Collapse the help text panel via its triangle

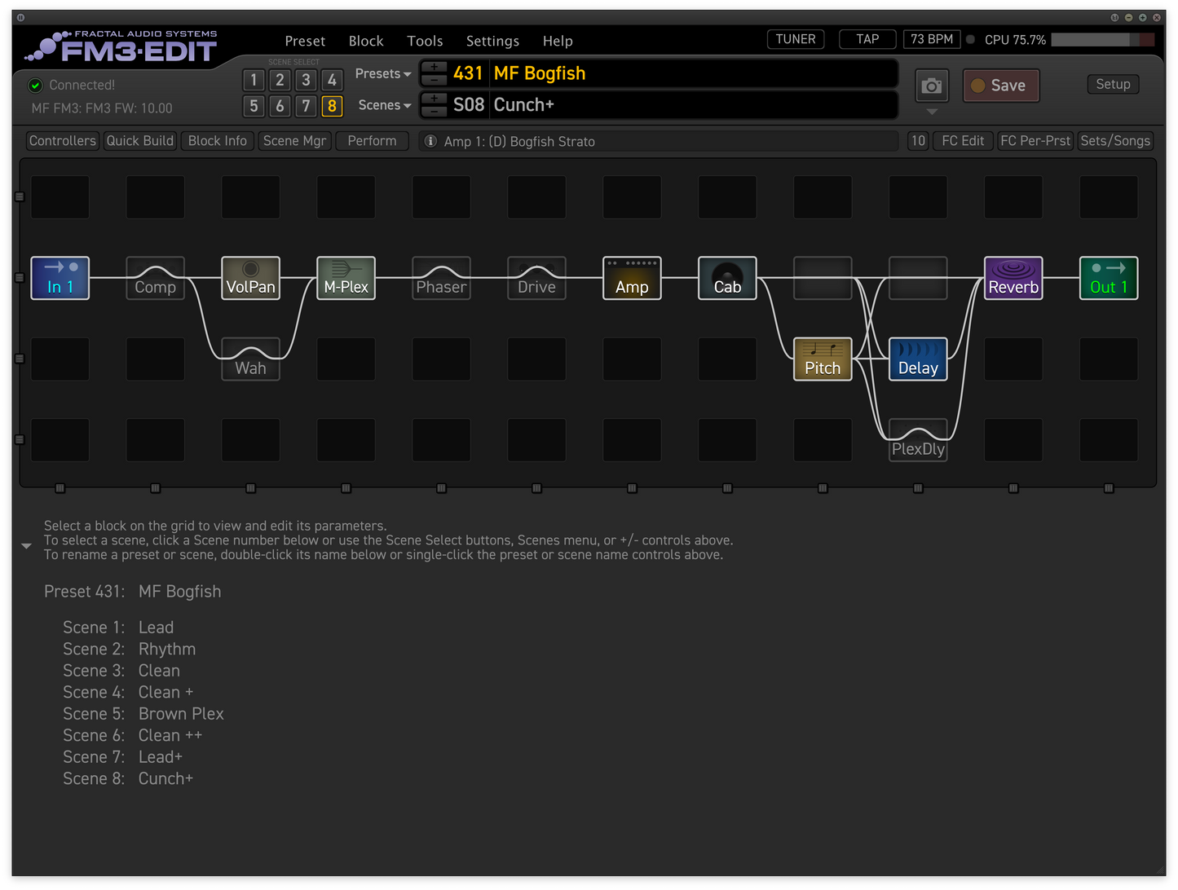[x=26, y=545]
